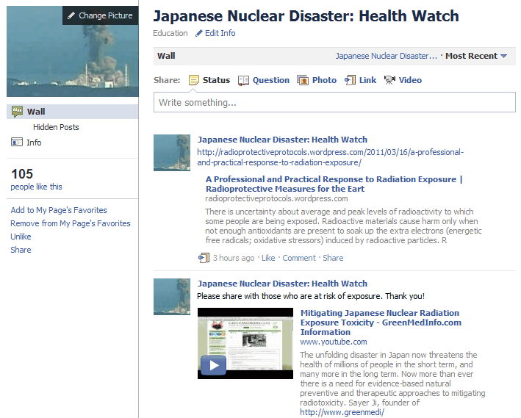This screenshot has height=418, width=521.
Task: Click the Wall speech bubble icon in sidebar
Action: (18, 112)
